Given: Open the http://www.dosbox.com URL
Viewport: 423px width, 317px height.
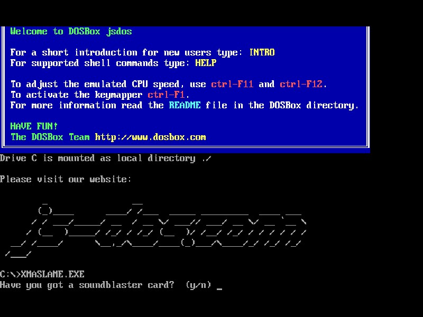Looking at the screenshot, I should [x=150, y=137].
